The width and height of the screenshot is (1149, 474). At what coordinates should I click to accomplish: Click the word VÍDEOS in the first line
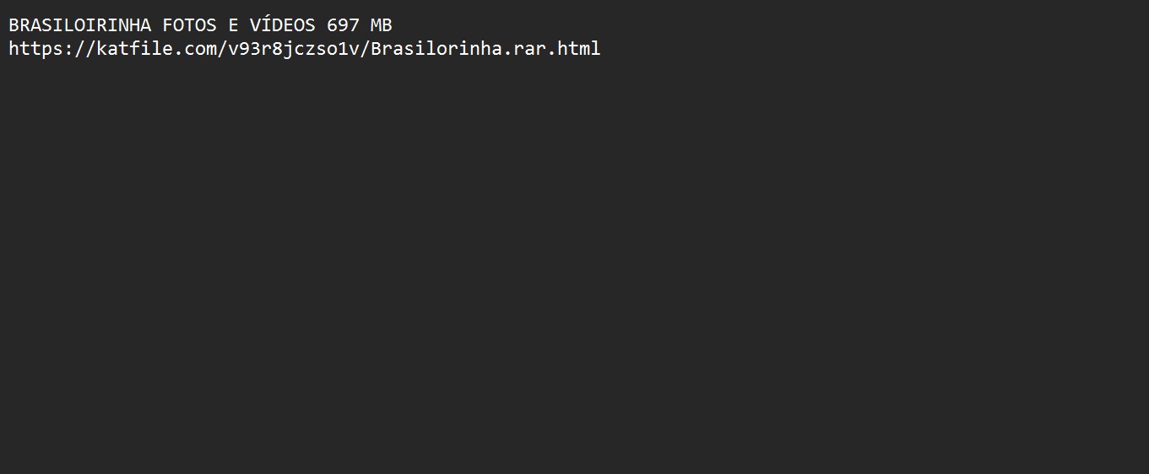point(283,25)
